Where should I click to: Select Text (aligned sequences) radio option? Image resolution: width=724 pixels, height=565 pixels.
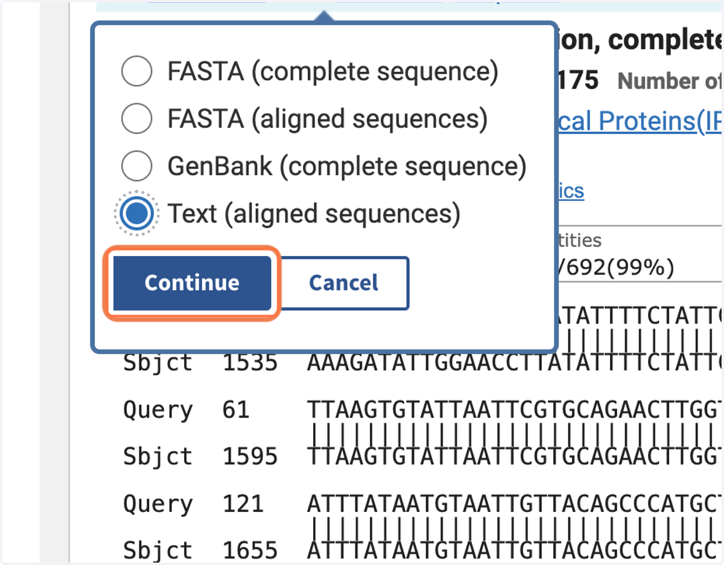pos(136,214)
